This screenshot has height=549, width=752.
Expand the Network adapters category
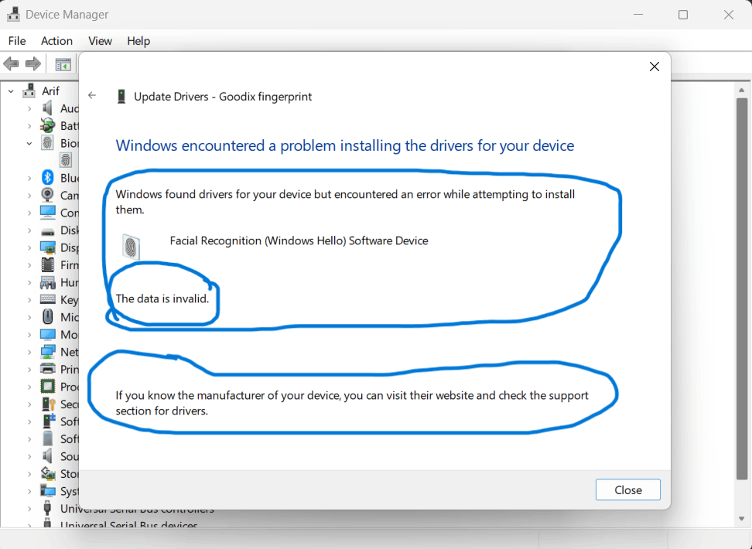pyautogui.click(x=29, y=352)
